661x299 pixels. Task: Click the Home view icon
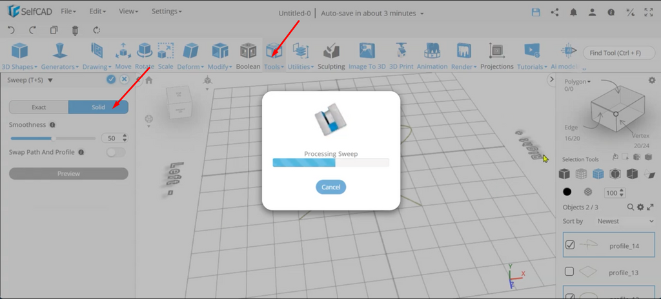[x=149, y=81]
